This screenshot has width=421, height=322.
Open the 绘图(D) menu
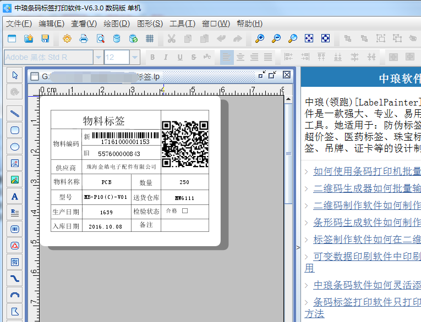tap(117, 24)
